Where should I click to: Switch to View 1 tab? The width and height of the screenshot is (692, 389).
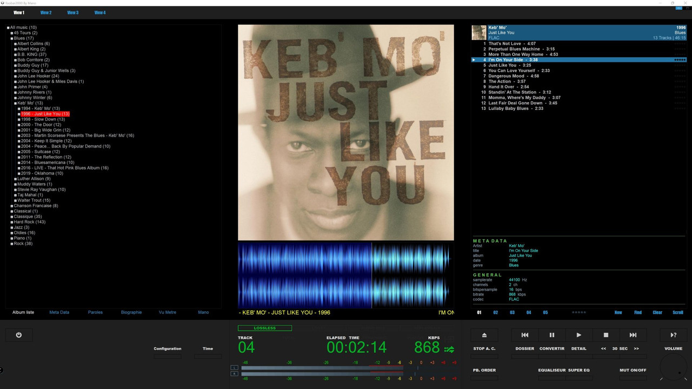pyautogui.click(x=19, y=12)
